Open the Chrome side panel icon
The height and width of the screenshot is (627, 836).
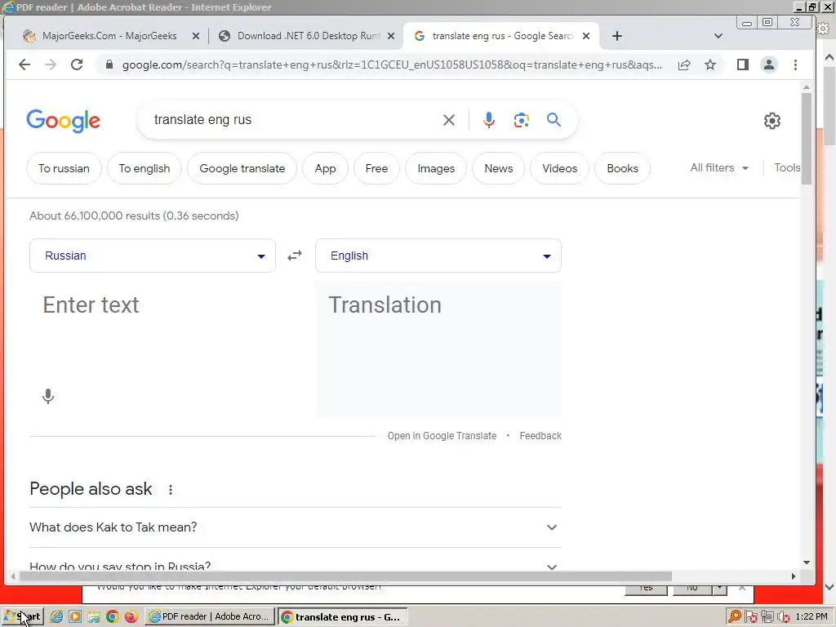[x=743, y=65]
